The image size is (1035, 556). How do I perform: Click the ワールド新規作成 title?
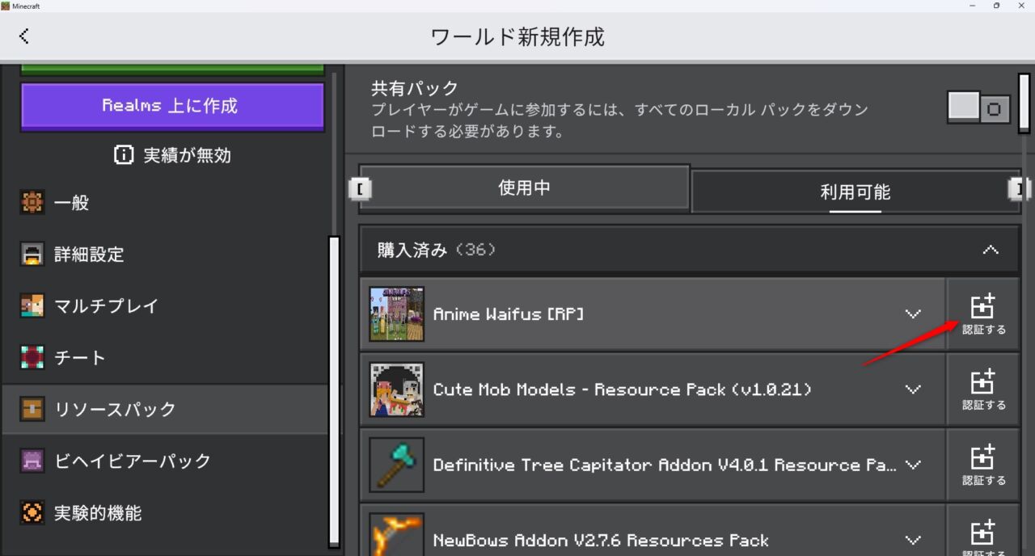pos(517,36)
